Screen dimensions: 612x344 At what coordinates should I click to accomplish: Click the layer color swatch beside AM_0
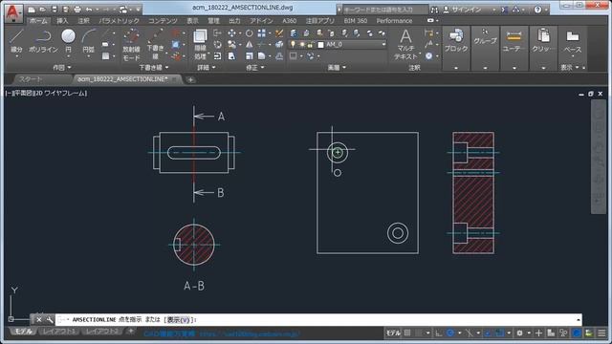point(320,45)
